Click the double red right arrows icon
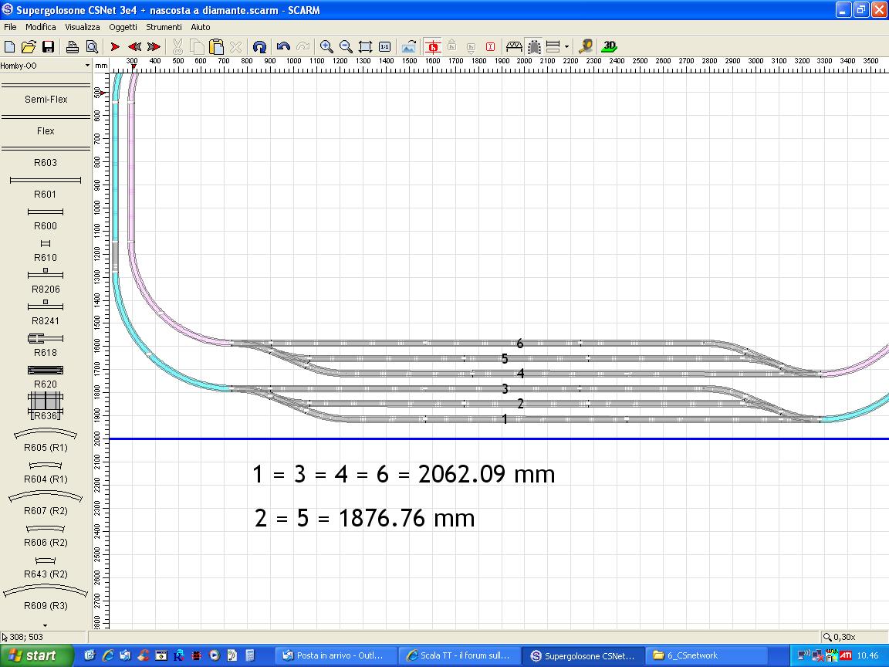The image size is (889, 667). (x=154, y=46)
